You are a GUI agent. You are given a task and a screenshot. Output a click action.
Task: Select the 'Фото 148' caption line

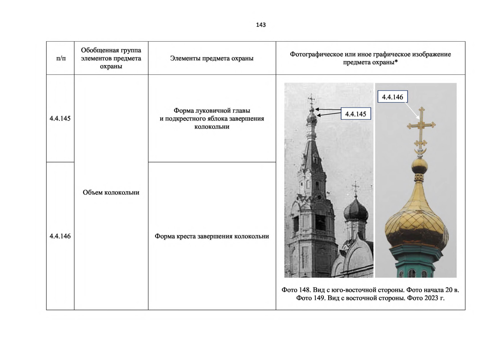click(x=370, y=290)
